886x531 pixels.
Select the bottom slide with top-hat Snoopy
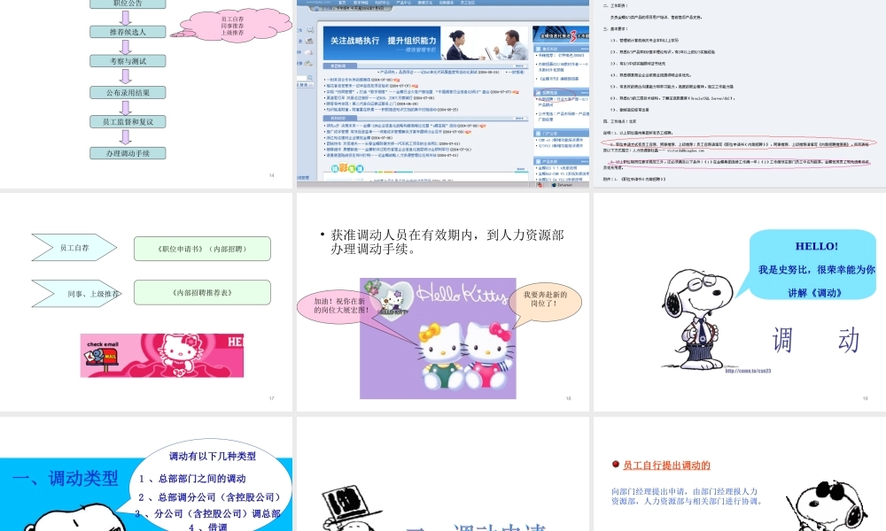click(442, 474)
